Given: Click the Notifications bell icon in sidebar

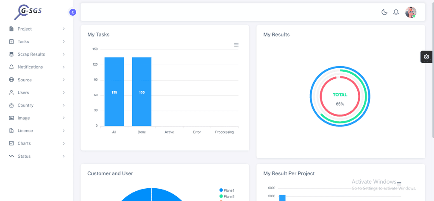Looking at the screenshot, I should 11,67.
